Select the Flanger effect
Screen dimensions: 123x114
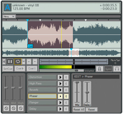coord(42,102)
